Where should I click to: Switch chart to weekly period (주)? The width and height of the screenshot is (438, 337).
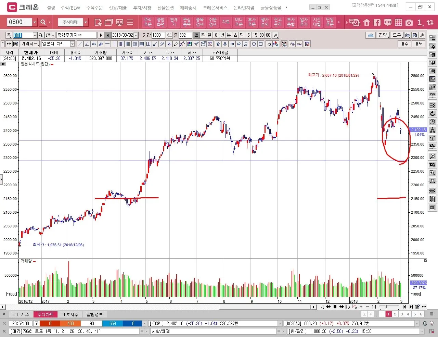[x=203, y=35]
